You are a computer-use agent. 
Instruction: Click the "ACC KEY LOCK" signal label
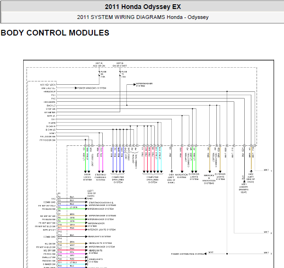tap(48, 85)
